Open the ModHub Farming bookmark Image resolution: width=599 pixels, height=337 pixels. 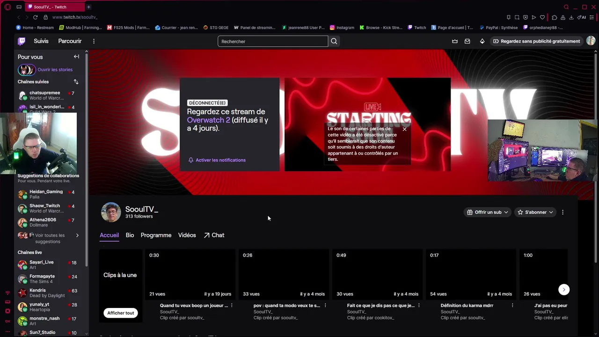point(80,28)
